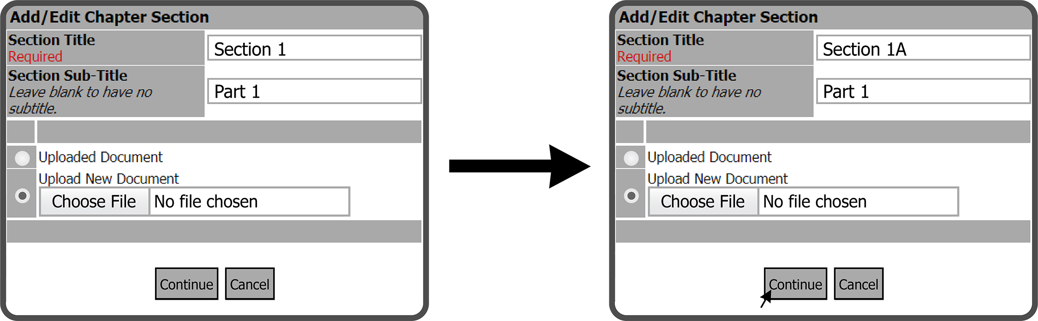Click "No file chosen" text in Section 1A dialog
This screenshot has width=1038, height=321.
click(x=815, y=202)
